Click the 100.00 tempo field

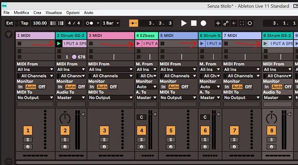point(40,23)
